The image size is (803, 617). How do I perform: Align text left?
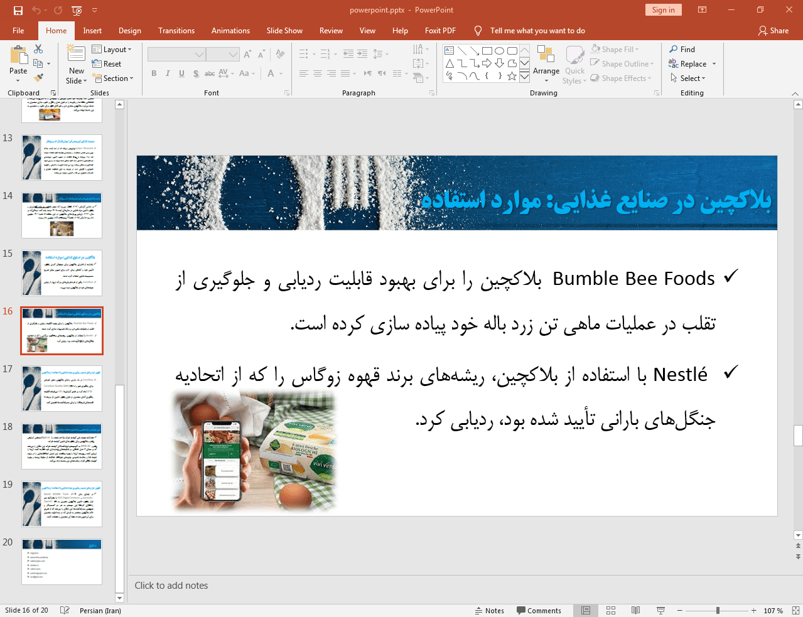304,73
